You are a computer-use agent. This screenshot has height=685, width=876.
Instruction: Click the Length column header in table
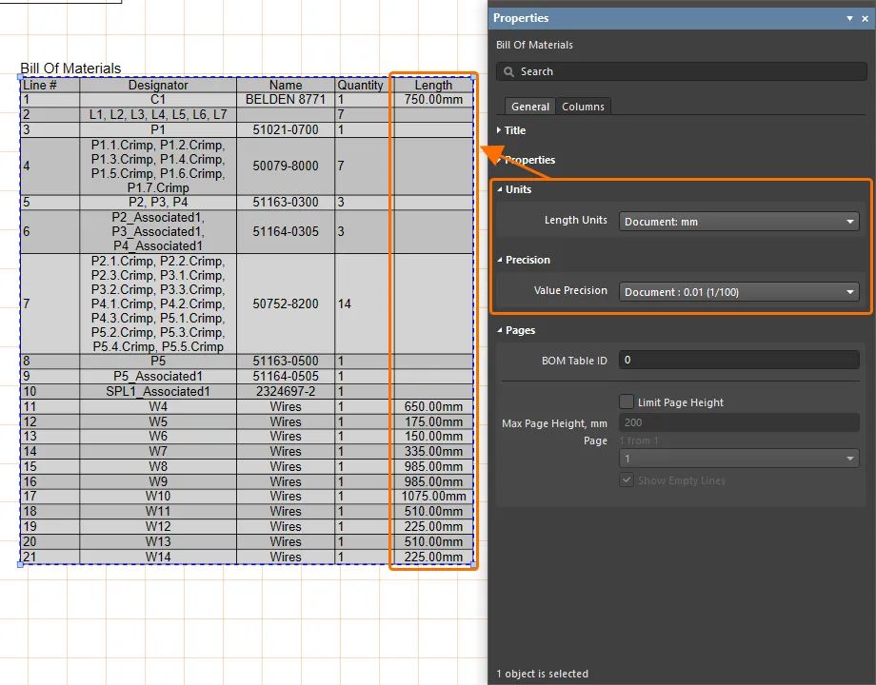point(433,85)
